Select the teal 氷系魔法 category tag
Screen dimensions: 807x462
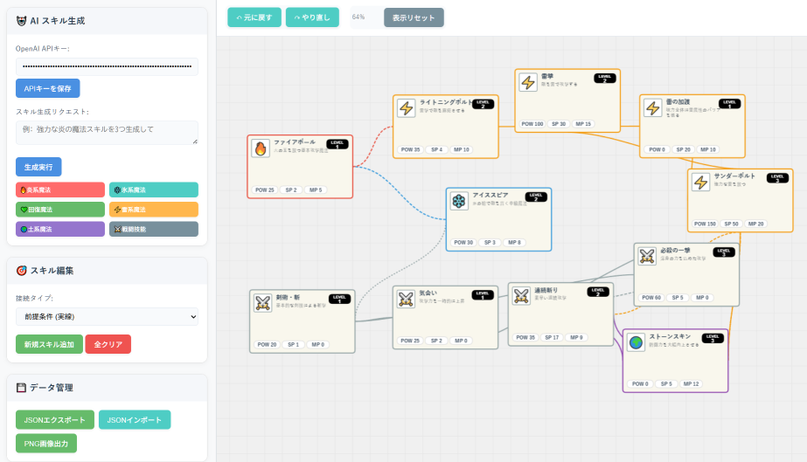pos(153,190)
